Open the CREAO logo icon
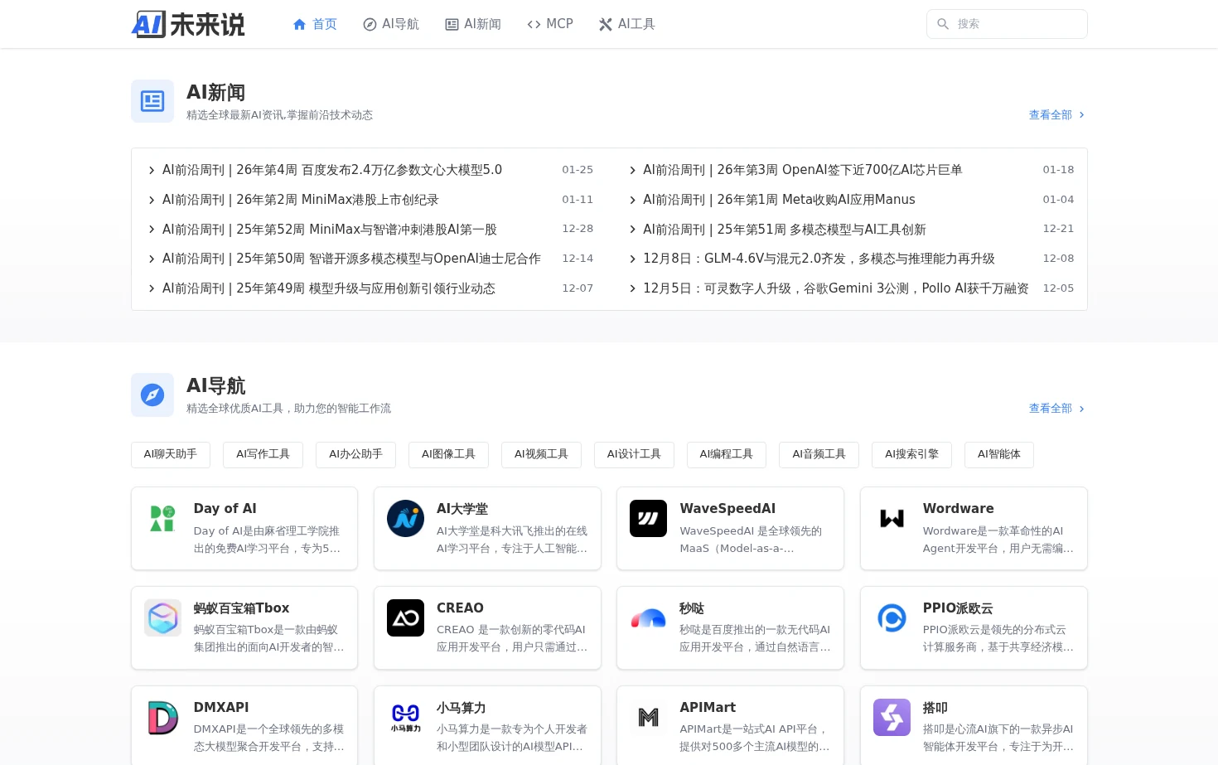The width and height of the screenshot is (1218, 765). tap(406, 618)
